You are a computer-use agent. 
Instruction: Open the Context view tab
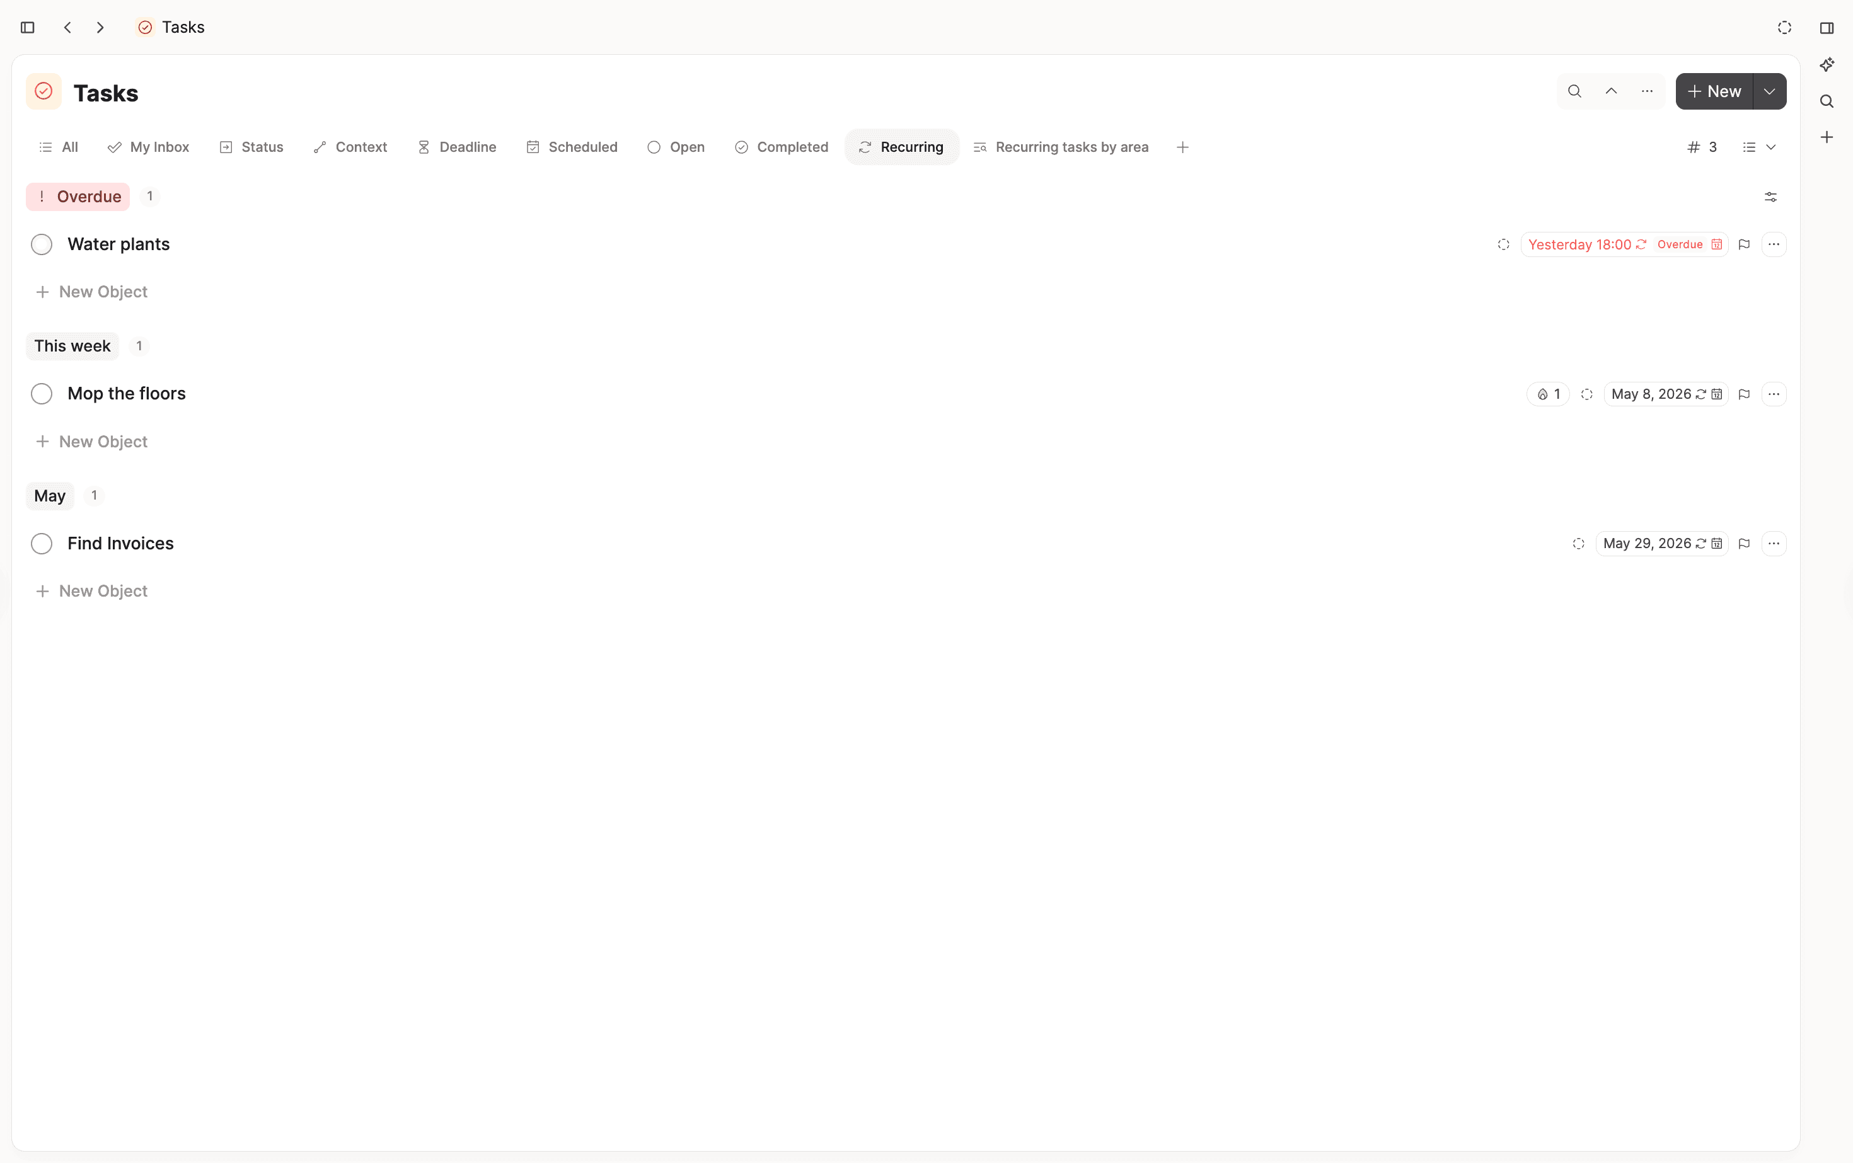tap(350, 147)
